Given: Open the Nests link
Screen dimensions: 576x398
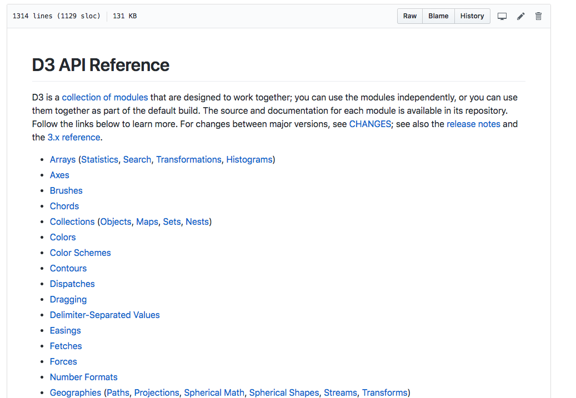Looking at the screenshot, I should (197, 222).
